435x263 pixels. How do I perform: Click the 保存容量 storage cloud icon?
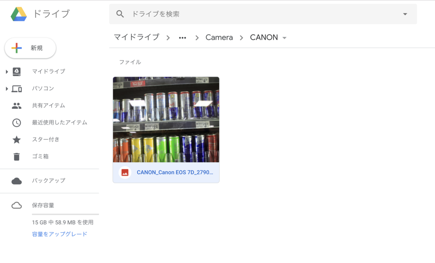[16, 205]
